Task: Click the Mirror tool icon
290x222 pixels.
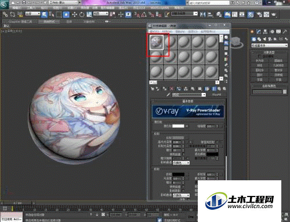Action: [x=202, y=14]
